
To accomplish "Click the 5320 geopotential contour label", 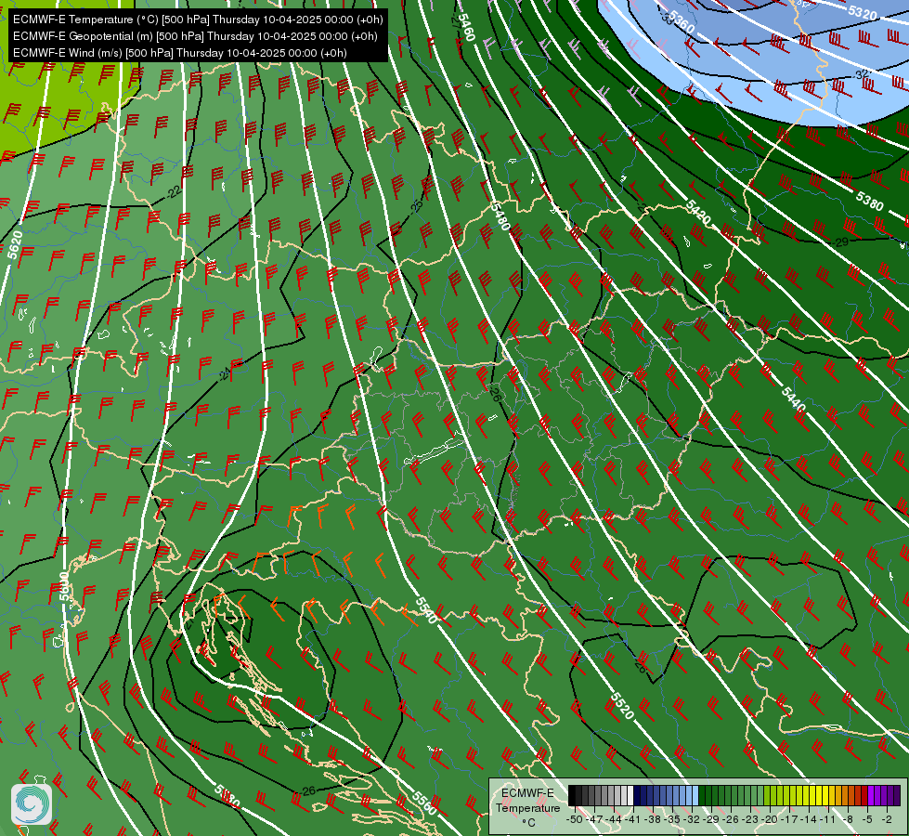I will (x=863, y=12).
